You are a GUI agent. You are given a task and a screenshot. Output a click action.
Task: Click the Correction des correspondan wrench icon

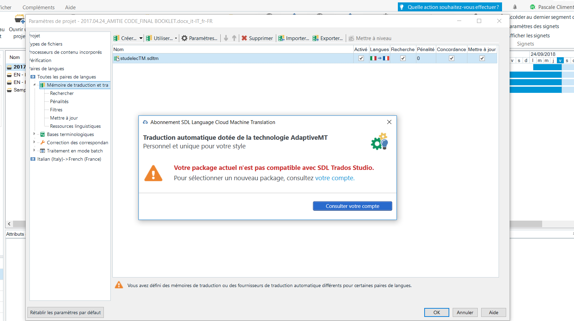click(x=42, y=143)
